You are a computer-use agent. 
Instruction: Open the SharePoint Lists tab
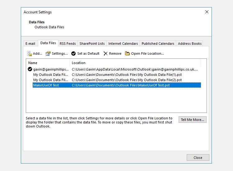coord(92,44)
